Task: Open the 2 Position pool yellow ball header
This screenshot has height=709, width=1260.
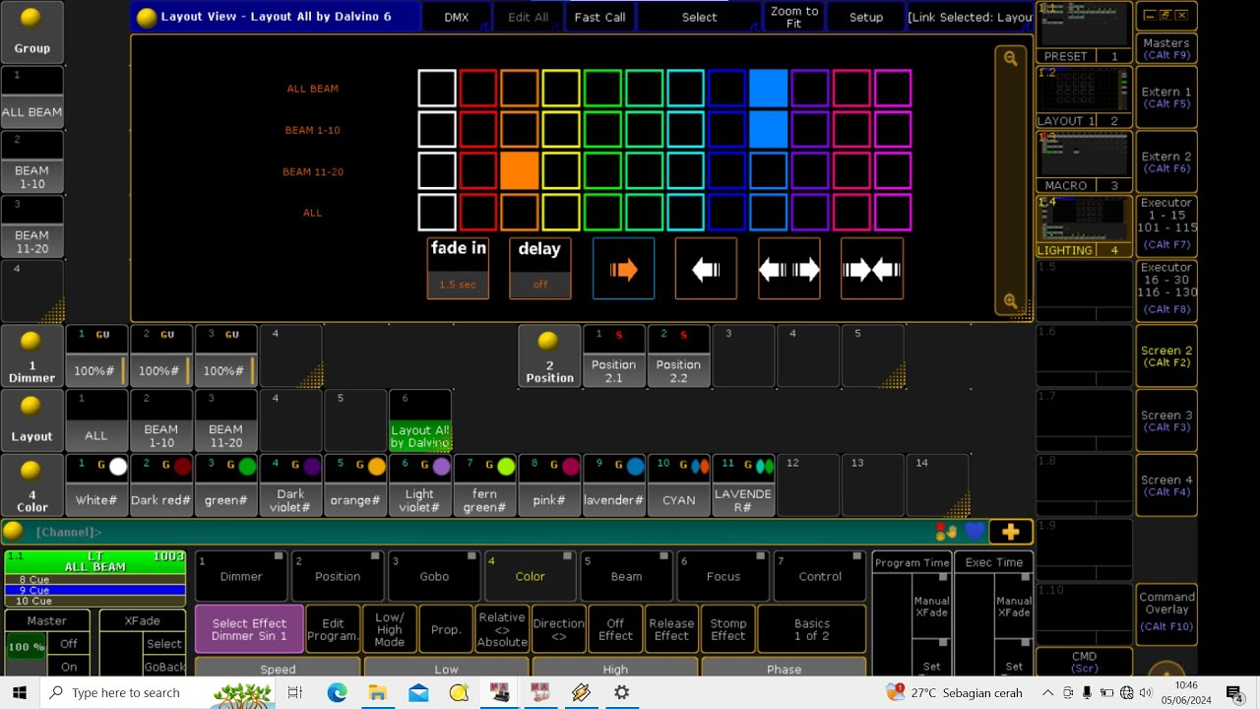Action: pos(549,355)
